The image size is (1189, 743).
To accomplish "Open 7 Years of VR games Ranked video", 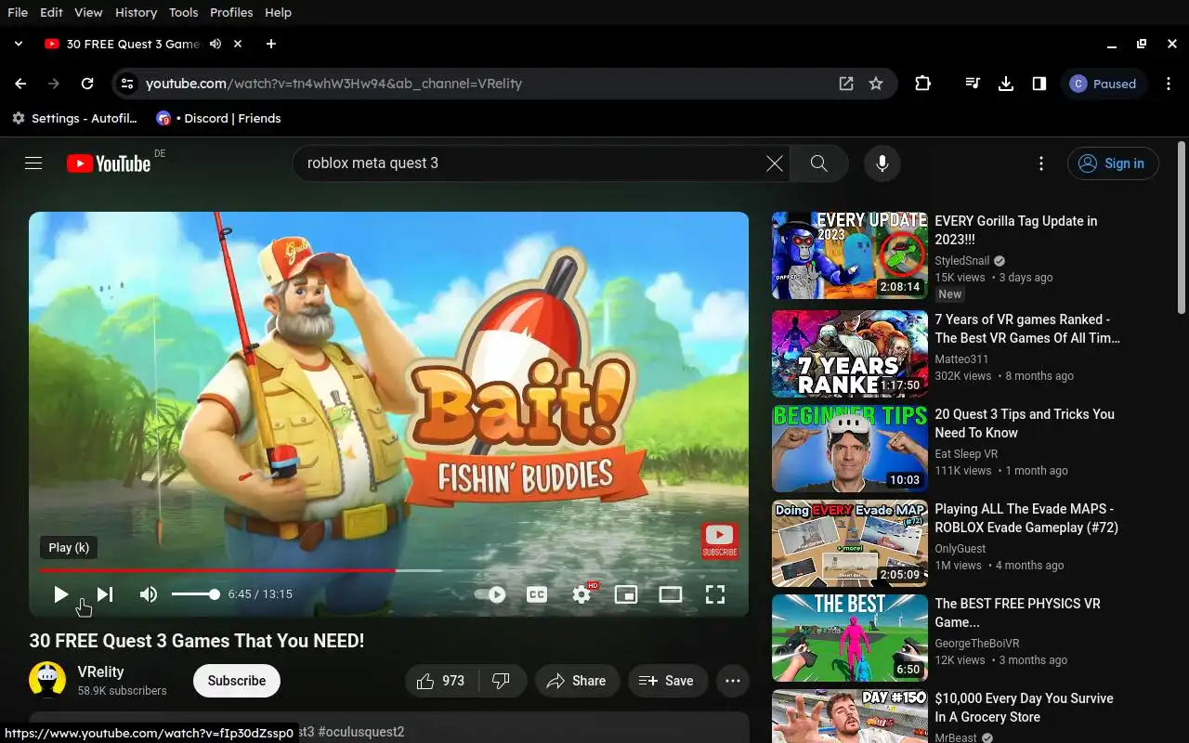I will [x=1027, y=329].
